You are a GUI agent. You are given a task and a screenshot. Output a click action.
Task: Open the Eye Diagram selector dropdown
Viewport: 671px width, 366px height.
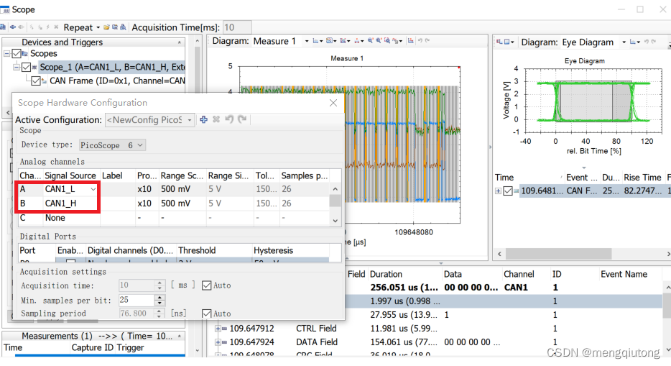tap(624, 42)
